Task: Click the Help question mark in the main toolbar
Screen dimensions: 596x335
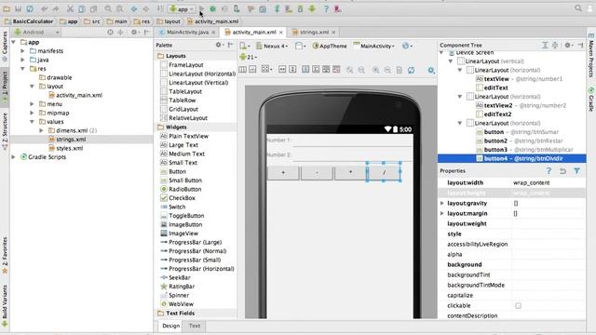Action: (326, 8)
